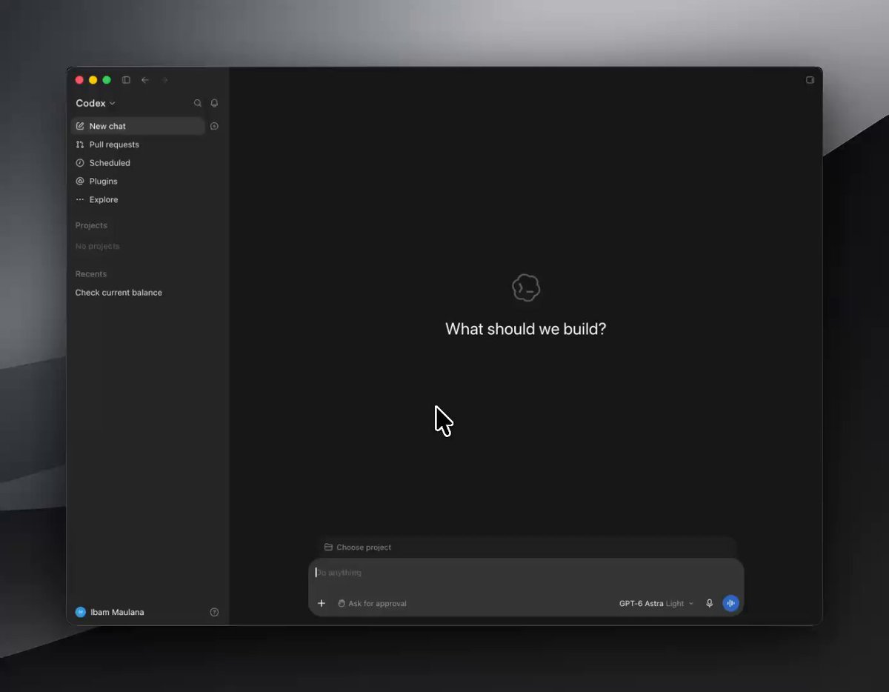The width and height of the screenshot is (889, 692).
Task: Open the right panel icon in the window's top-right corner
Action: click(810, 80)
